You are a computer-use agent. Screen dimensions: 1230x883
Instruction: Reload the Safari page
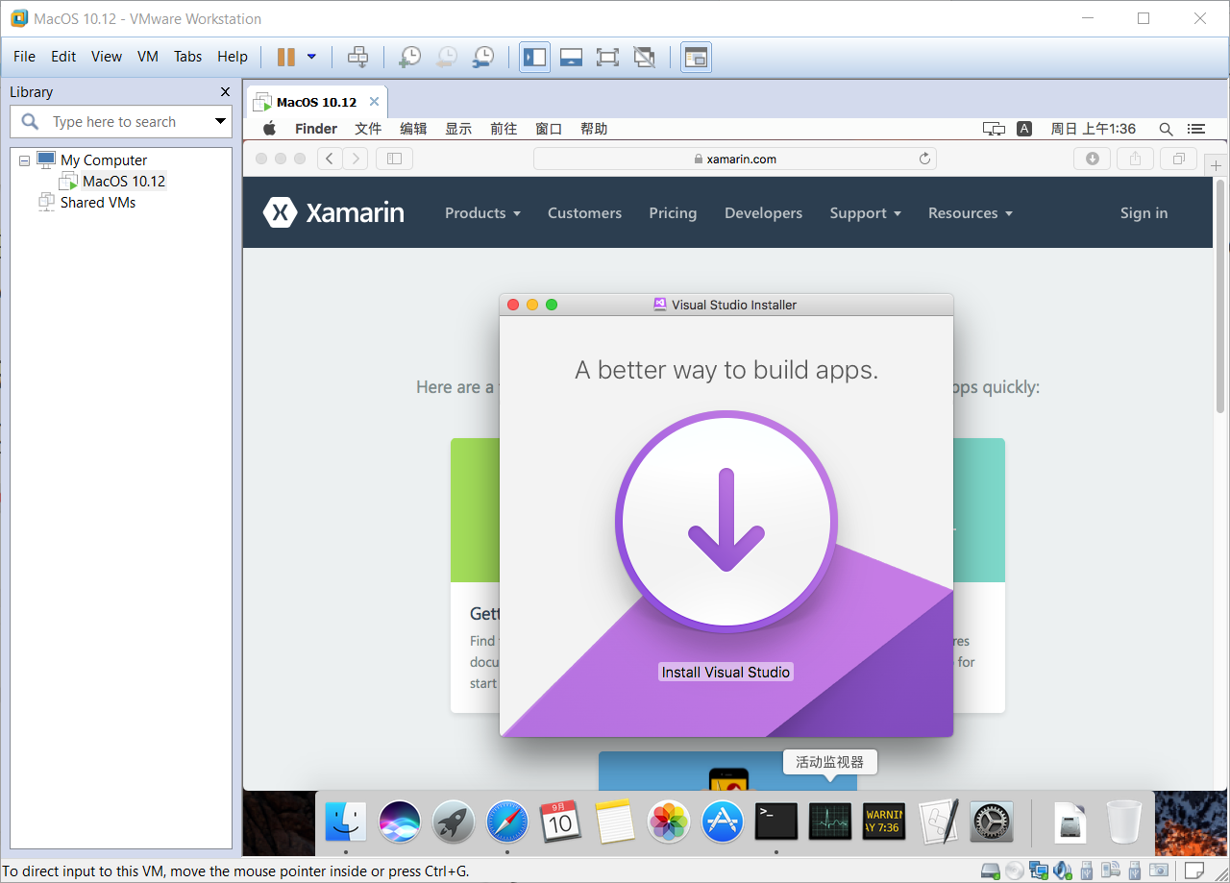point(925,159)
